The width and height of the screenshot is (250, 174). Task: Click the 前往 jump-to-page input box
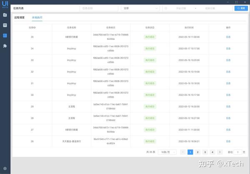coord(238,152)
